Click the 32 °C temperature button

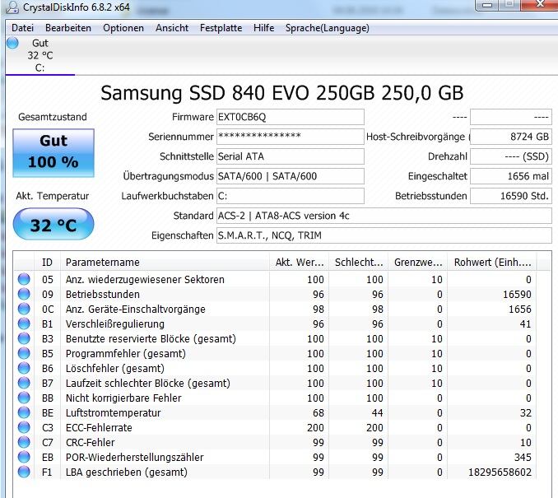(53, 224)
